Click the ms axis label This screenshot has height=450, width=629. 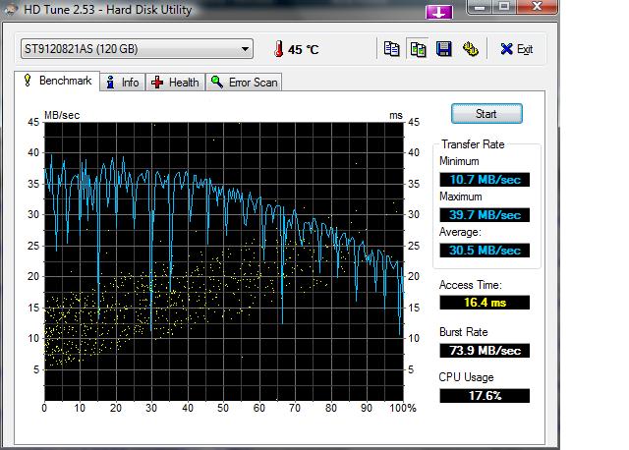396,116
